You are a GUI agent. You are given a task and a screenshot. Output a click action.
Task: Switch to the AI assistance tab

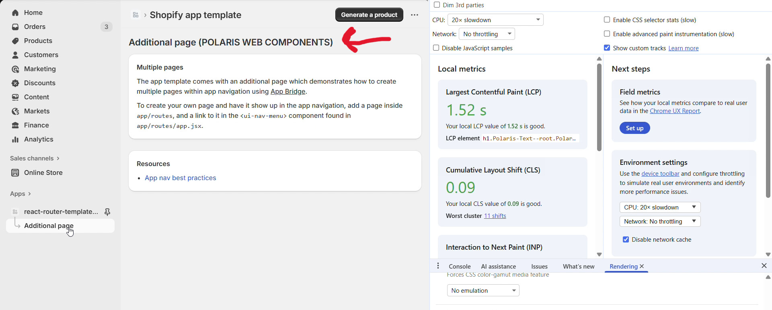(x=499, y=267)
